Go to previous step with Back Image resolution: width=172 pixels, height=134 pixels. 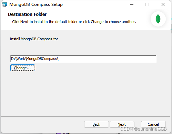tap(97, 124)
